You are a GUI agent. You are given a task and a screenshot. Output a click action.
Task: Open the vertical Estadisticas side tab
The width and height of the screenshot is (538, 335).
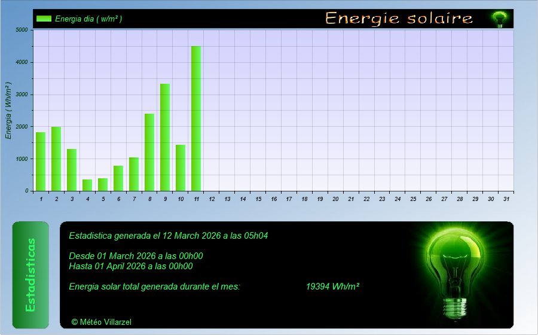[x=30, y=275]
